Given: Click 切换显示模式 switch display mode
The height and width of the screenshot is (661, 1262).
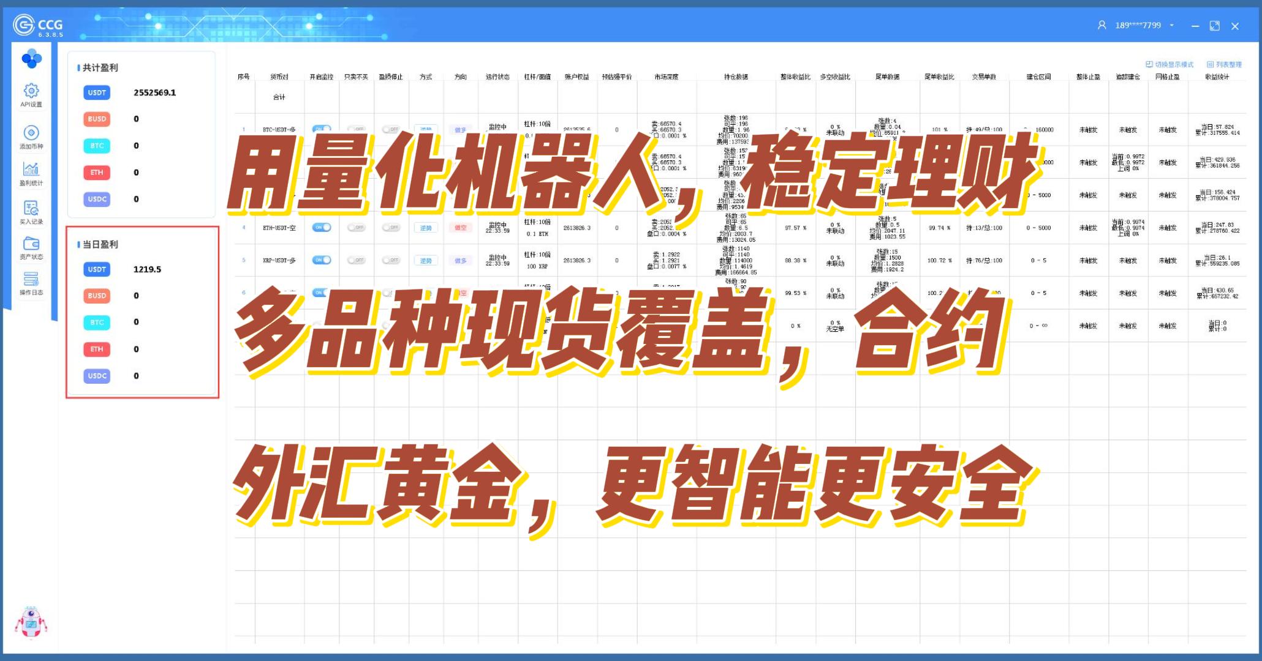Looking at the screenshot, I should pos(1169,64).
